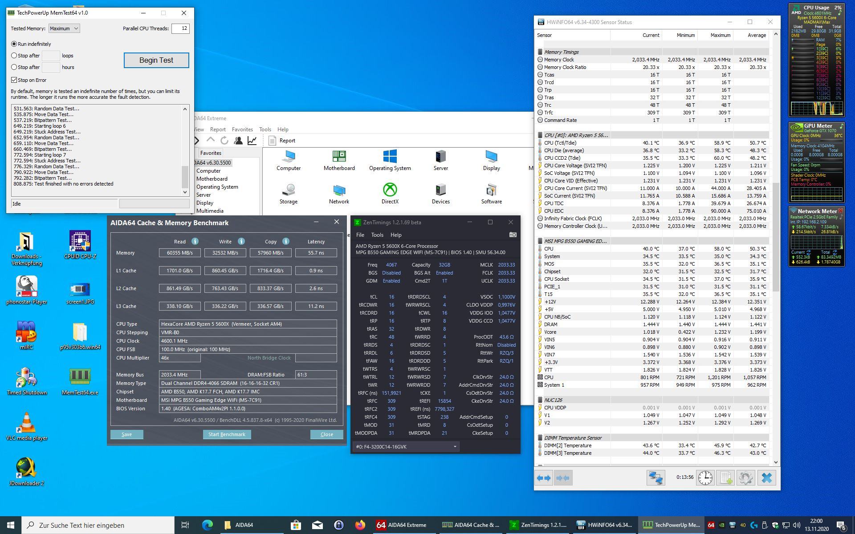
Task: Open Display category icon in AIDA64
Action: click(492, 160)
